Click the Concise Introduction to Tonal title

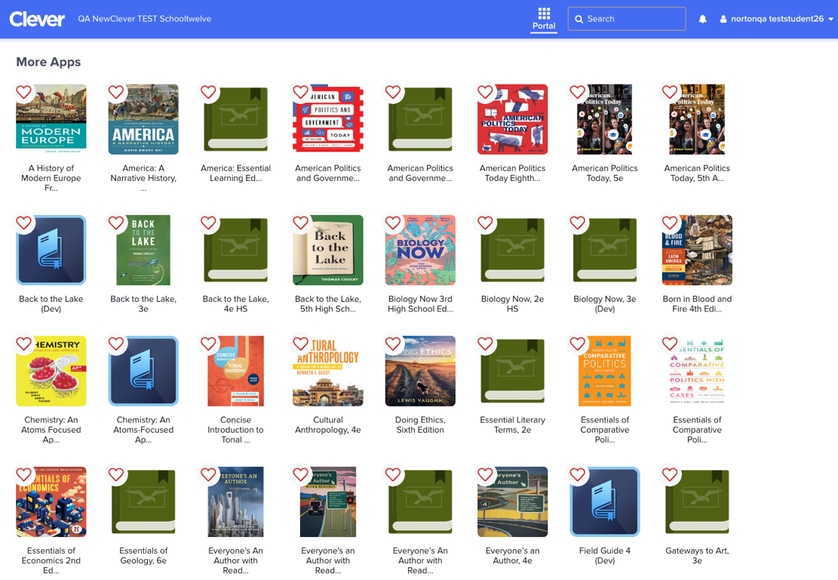point(235,430)
